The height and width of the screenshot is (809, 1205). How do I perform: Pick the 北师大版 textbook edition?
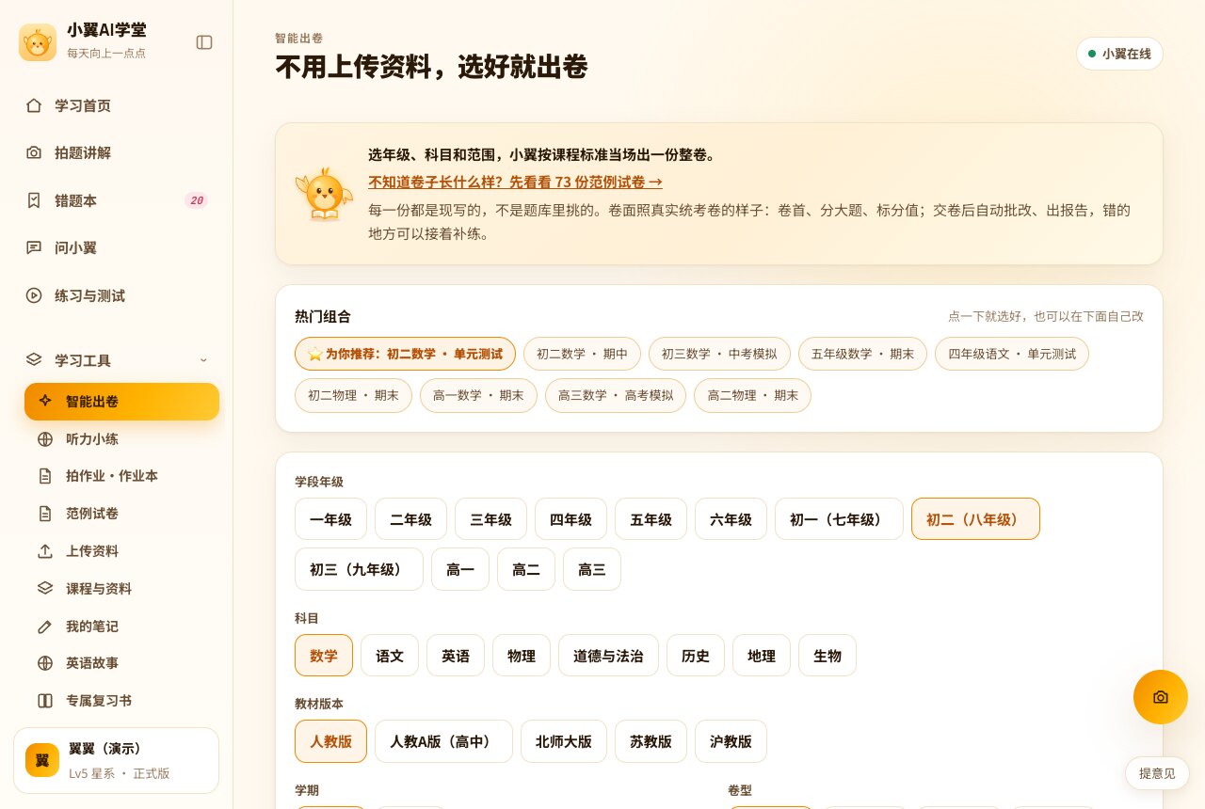[x=564, y=741]
